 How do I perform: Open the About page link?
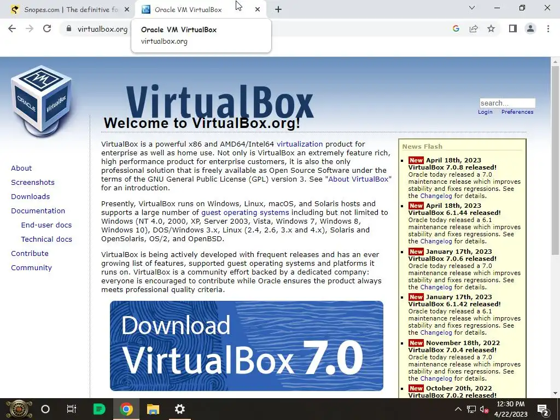click(x=21, y=168)
